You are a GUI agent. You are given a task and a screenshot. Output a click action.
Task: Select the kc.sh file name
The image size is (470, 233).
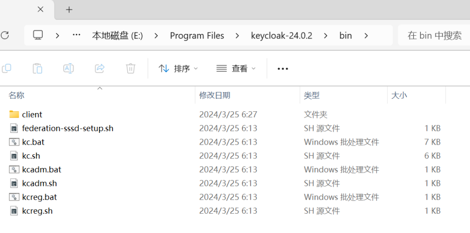pos(31,156)
